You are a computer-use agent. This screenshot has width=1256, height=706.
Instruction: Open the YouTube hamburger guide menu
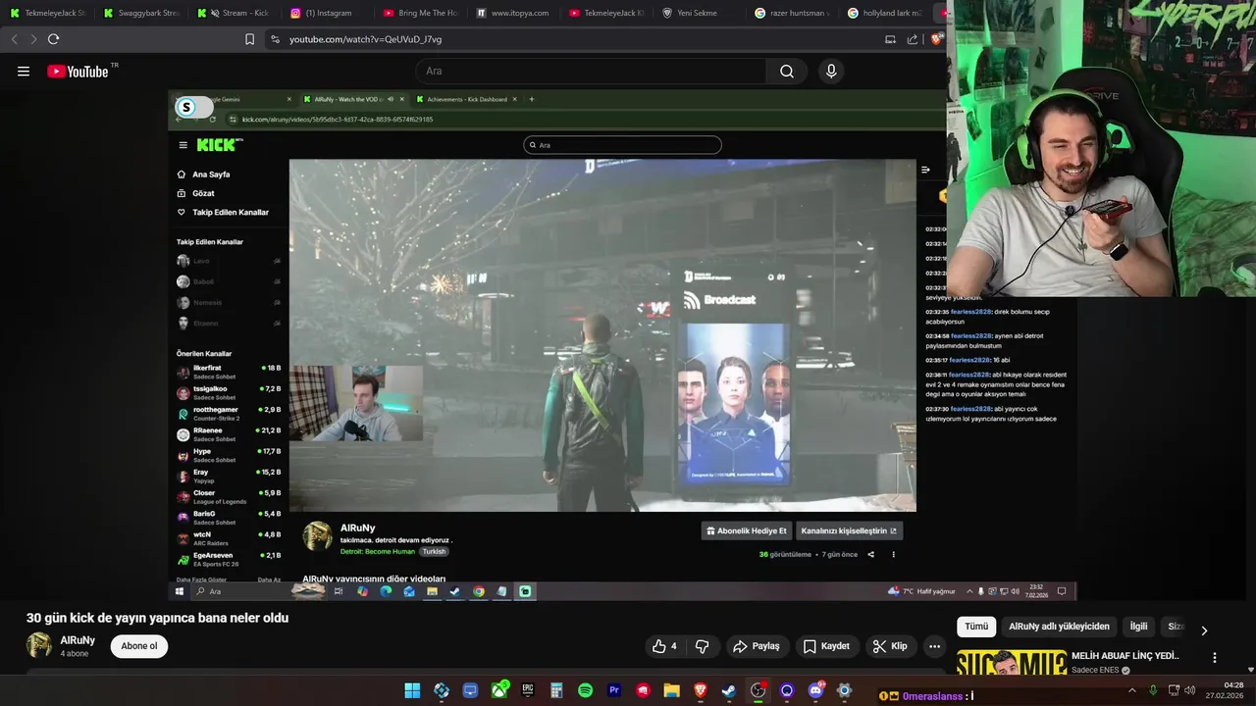point(24,71)
